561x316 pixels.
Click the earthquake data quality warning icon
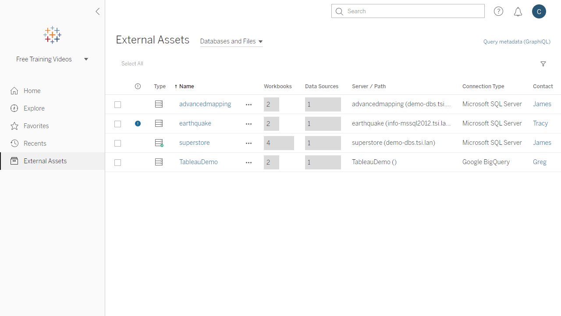(138, 124)
